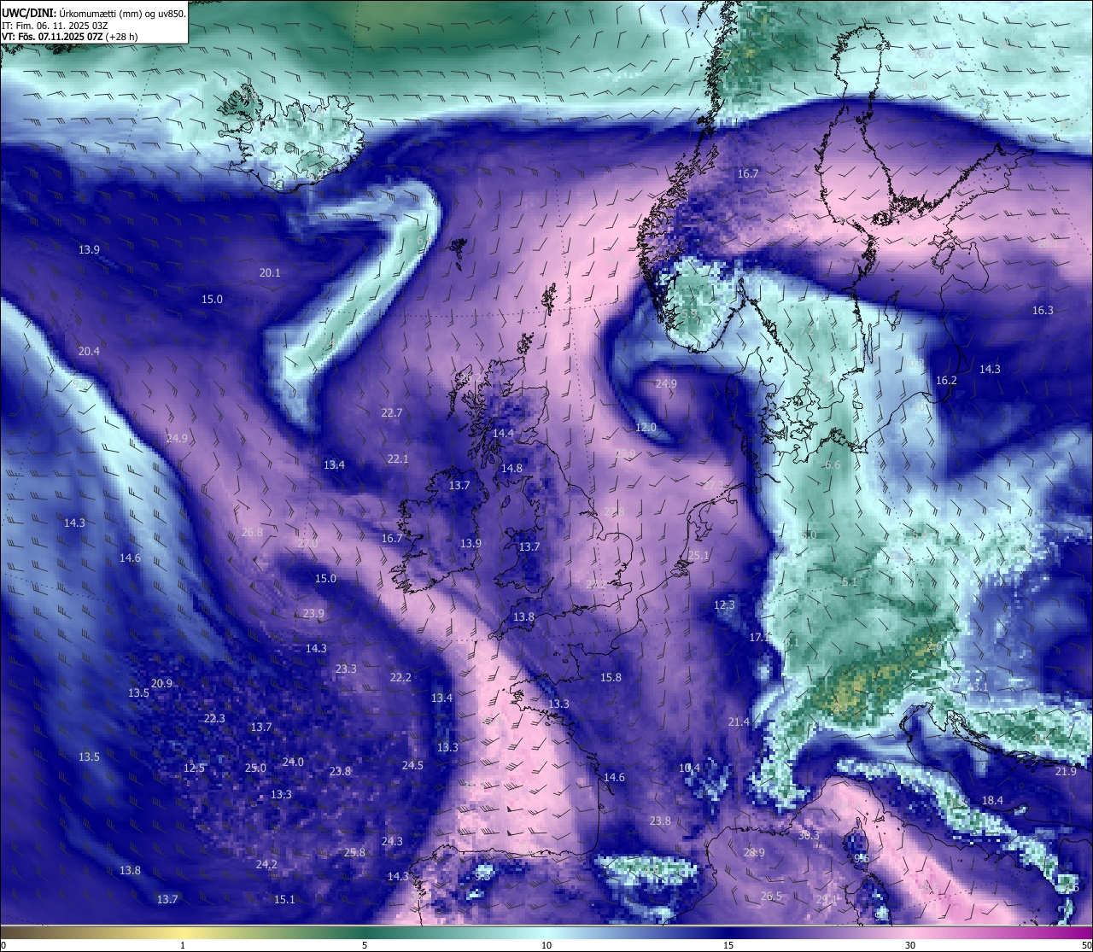This screenshot has width=1093, height=952.
Task: Click the map value 25.8
Action: click(354, 853)
